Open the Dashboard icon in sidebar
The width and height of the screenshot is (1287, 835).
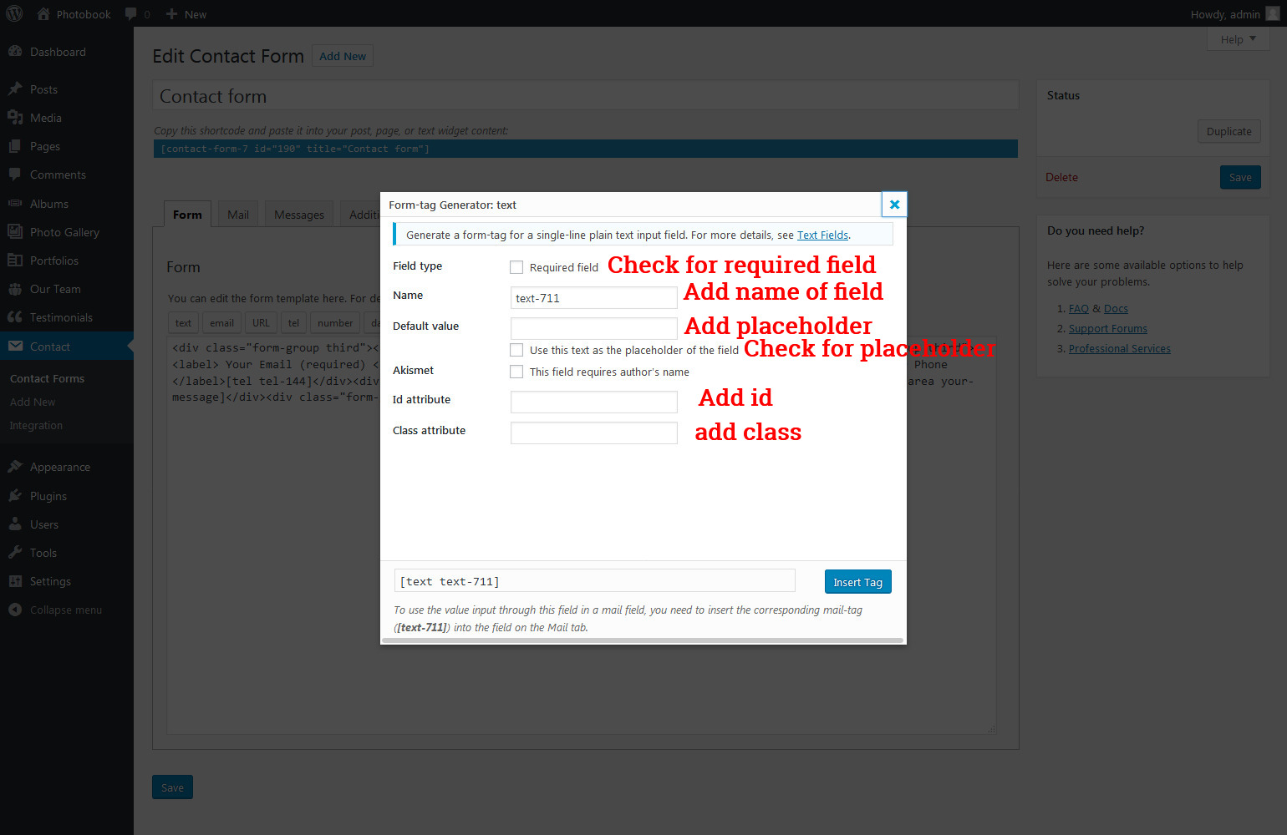tap(15, 52)
